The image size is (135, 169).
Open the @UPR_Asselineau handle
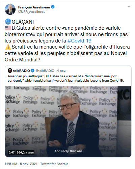[32, 12]
